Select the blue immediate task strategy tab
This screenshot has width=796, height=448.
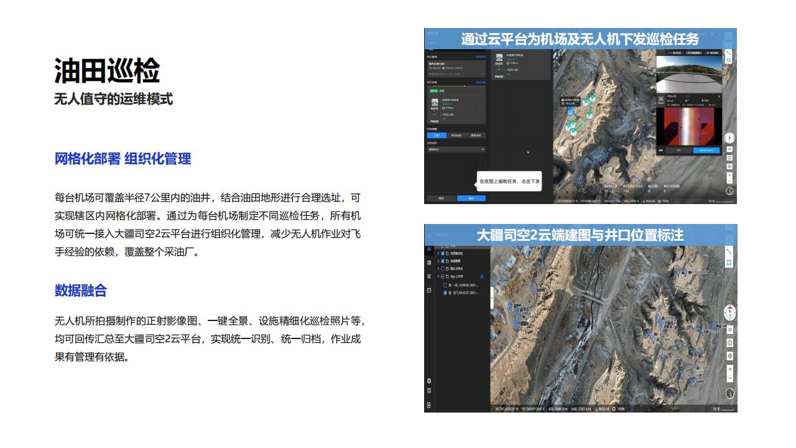coord(437,135)
